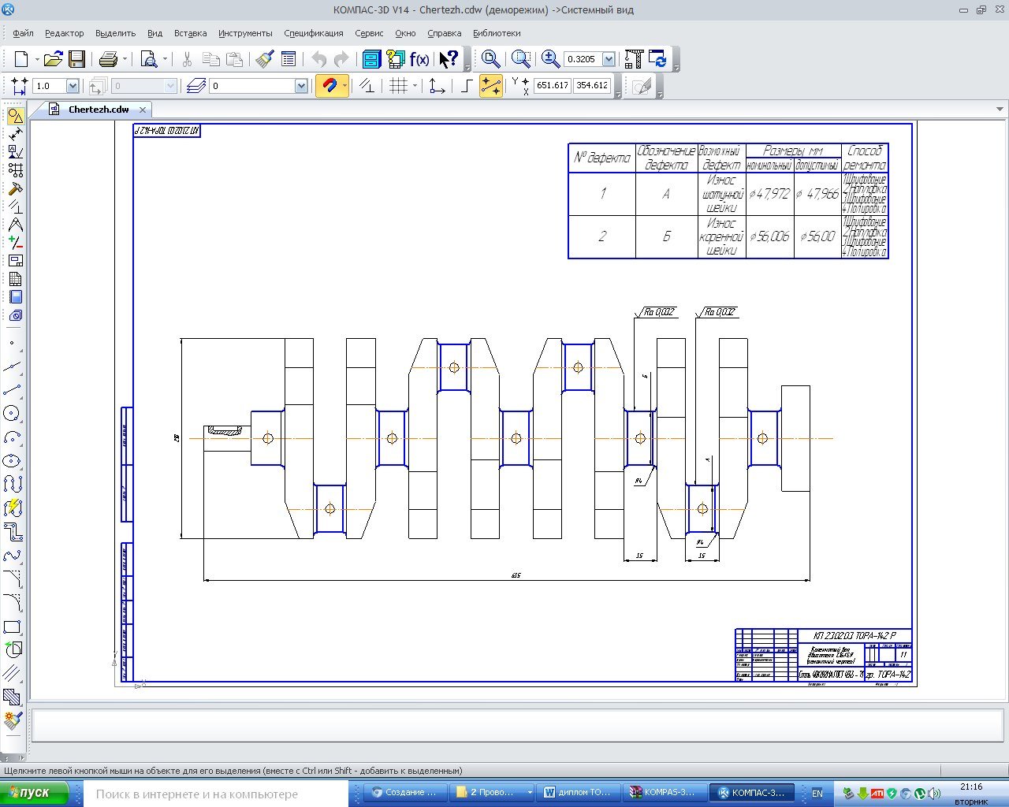The image size is (1009, 807).
Task: Click the zoom in/out magnifier icon
Action: tap(550, 59)
